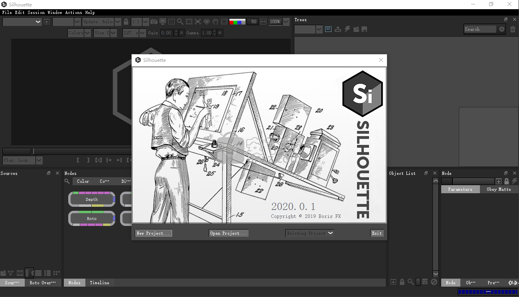Image resolution: width=519 pixels, height=297 pixels.
Task: Click the Trees fit view icon
Action: click(328, 29)
